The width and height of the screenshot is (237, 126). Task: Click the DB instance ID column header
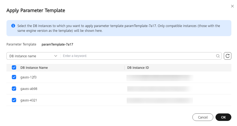(x=138, y=68)
